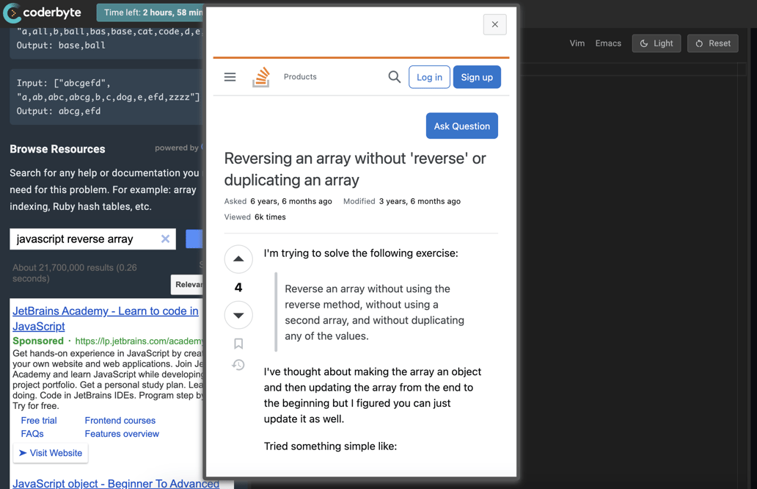Toggle Light theme mode
This screenshot has height=489, width=757.
(656, 43)
